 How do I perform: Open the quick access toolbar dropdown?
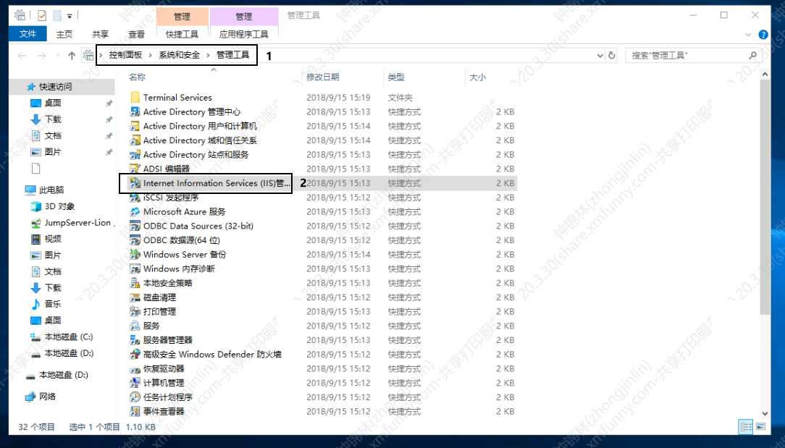point(70,15)
